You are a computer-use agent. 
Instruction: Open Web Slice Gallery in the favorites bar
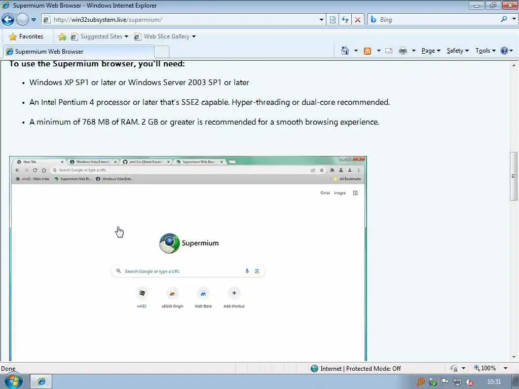(x=165, y=36)
